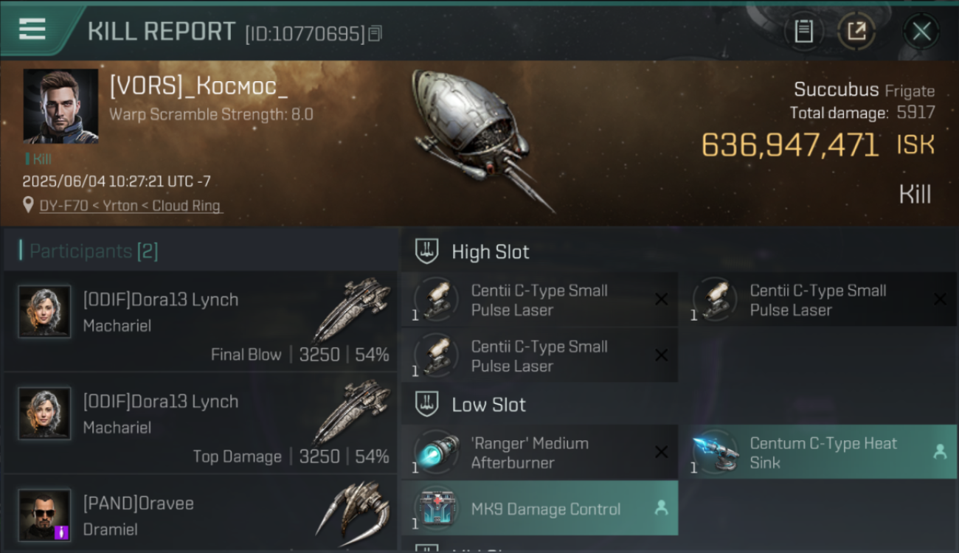
Task: Open the clipboard report icon
Action: (x=803, y=31)
